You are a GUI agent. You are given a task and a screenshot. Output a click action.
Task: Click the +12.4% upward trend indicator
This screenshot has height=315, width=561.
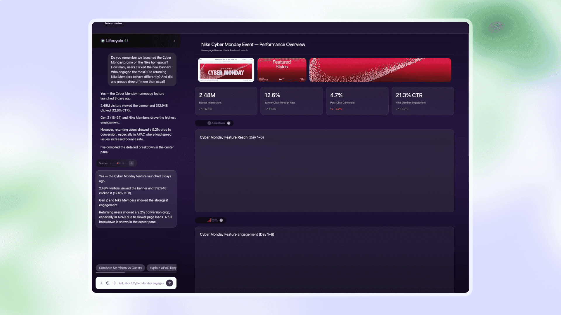click(x=206, y=109)
